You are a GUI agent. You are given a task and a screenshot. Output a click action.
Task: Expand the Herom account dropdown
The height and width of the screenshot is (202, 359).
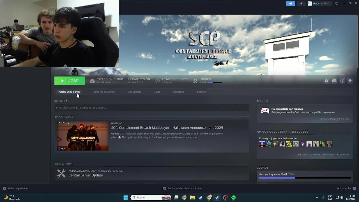(322, 3)
